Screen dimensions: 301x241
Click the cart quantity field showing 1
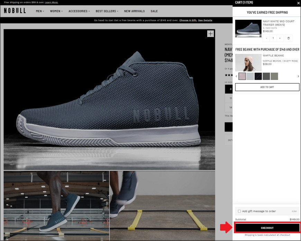click(273, 38)
